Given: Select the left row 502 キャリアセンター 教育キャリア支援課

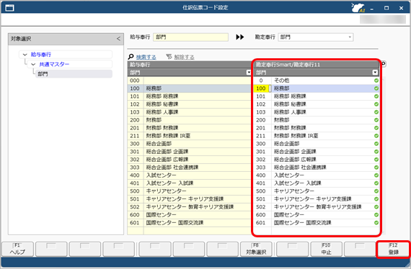Looking at the screenshot, I should 189,206.
